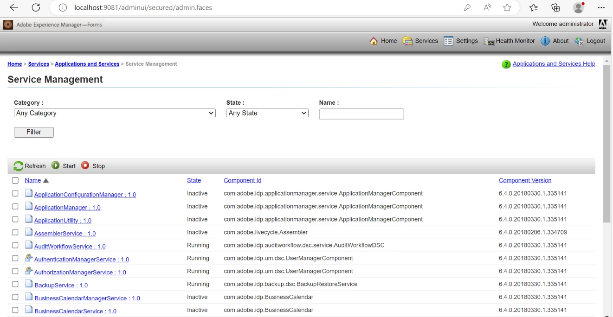Check the ApplicationUtility row checkbox
Screen dimensions: 613x317
[15, 219]
